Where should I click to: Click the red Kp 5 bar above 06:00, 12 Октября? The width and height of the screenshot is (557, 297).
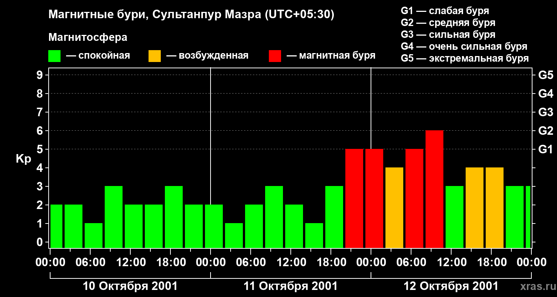pos(414,199)
